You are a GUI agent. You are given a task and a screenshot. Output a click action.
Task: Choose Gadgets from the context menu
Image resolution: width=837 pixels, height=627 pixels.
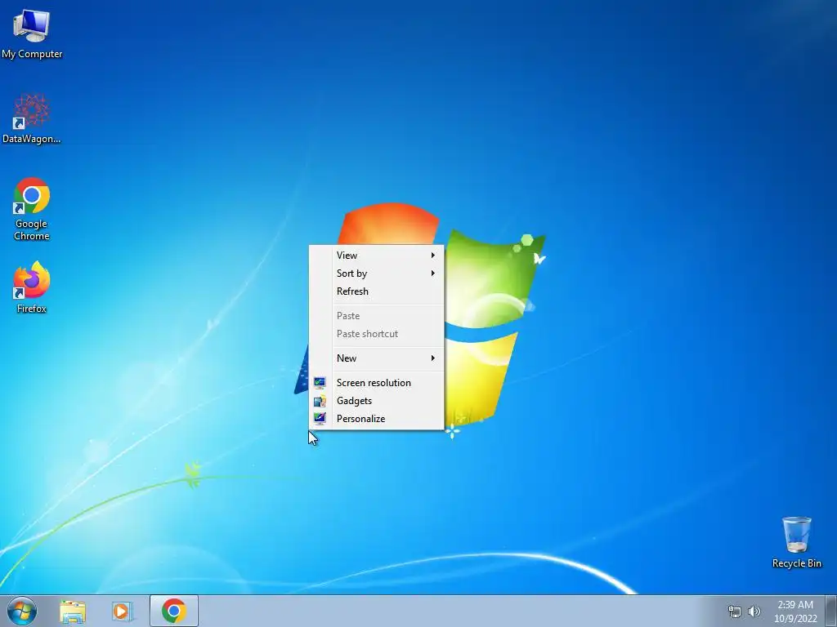tap(376, 401)
